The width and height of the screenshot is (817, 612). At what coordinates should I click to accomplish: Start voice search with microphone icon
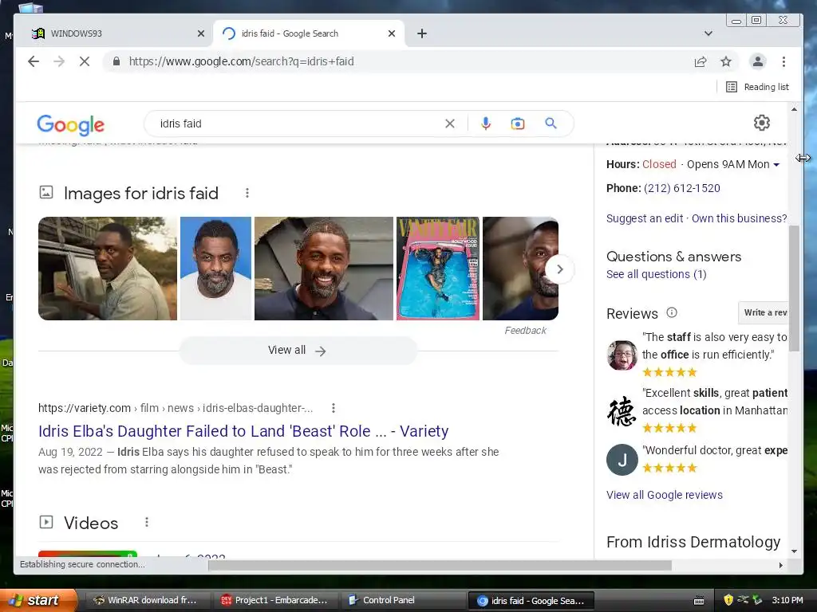[486, 124]
